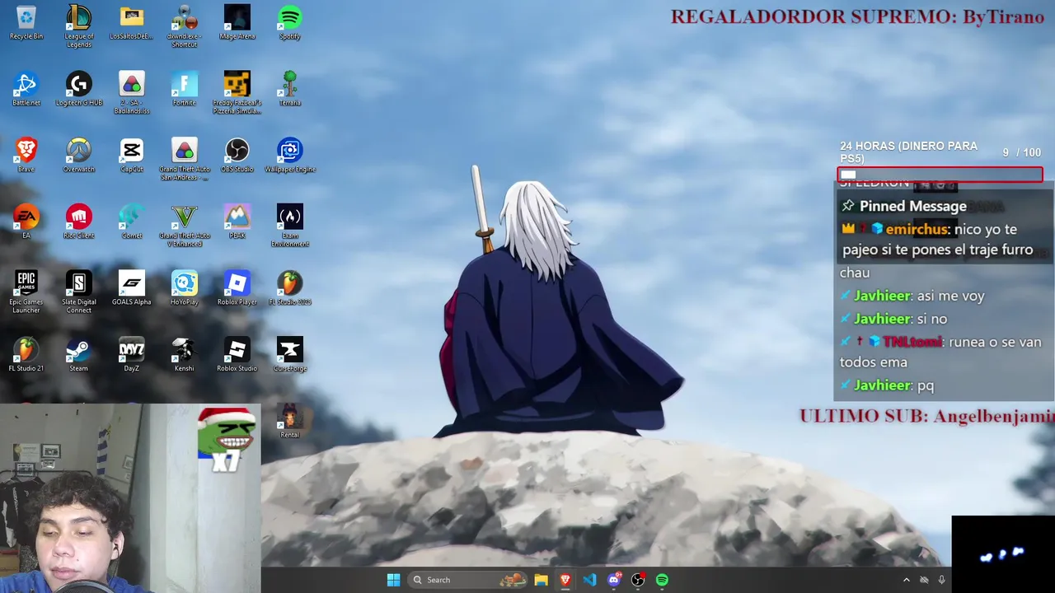Open Discord from the taskbar
Viewport: 1055px width, 593px height.
[x=614, y=580]
